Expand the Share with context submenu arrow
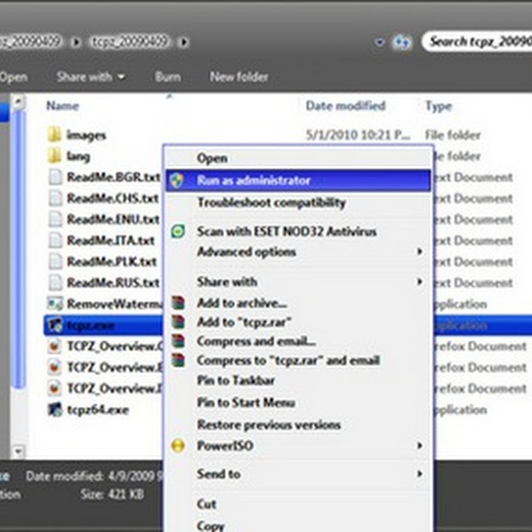Viewport: 532px width, 532px height. pos(420,281)
